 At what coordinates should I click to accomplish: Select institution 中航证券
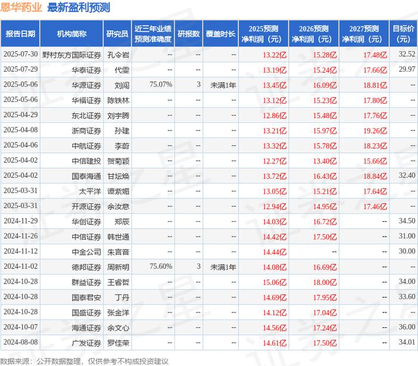point(87,146)
